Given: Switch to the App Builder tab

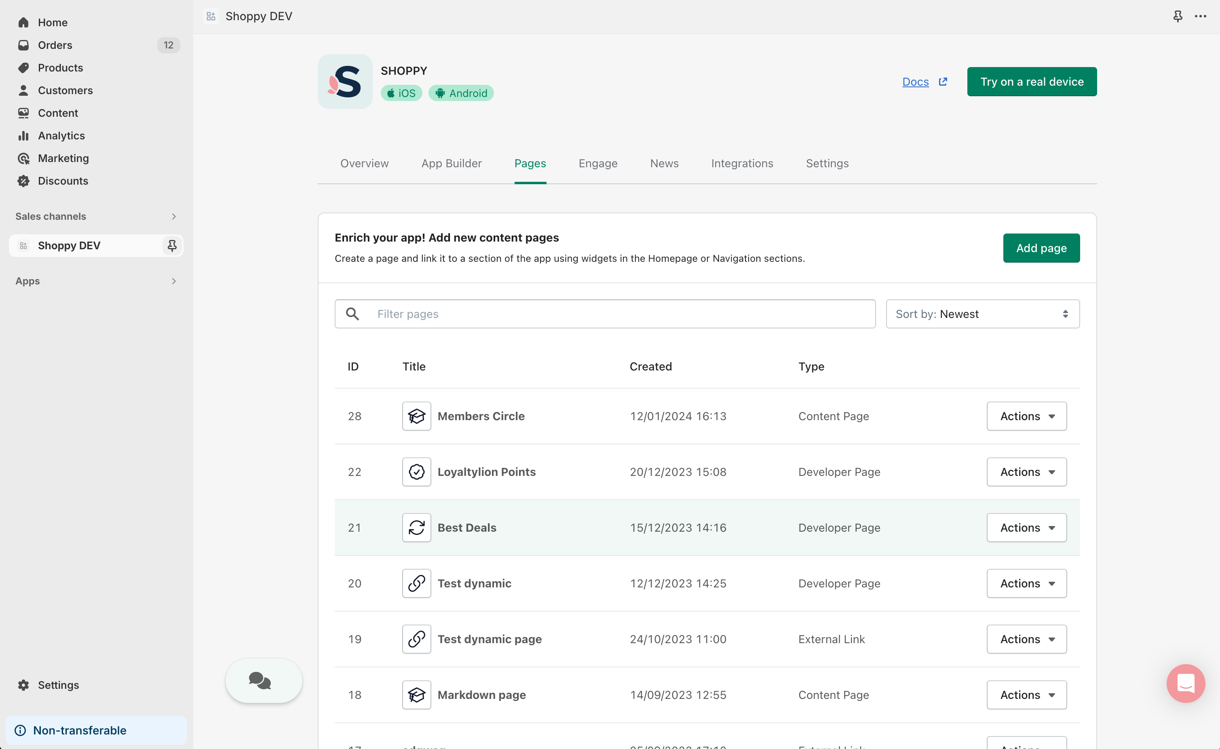Looking at the screenshot, I should [x=451, y=164].
